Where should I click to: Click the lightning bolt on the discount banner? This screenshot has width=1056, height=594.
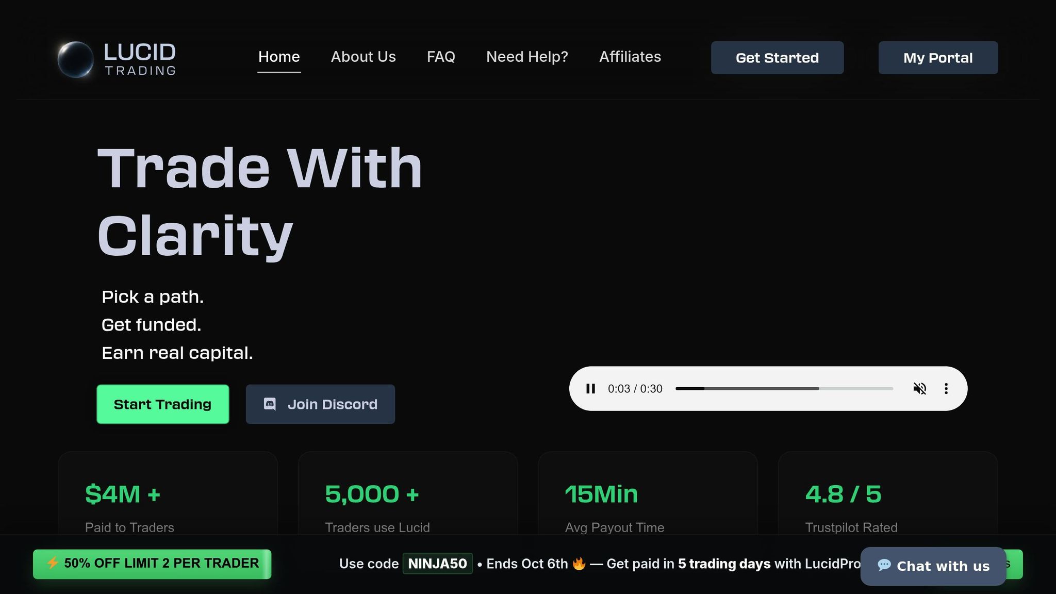click(54, 564)
